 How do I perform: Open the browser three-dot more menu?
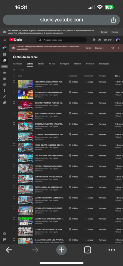point(112,250)
